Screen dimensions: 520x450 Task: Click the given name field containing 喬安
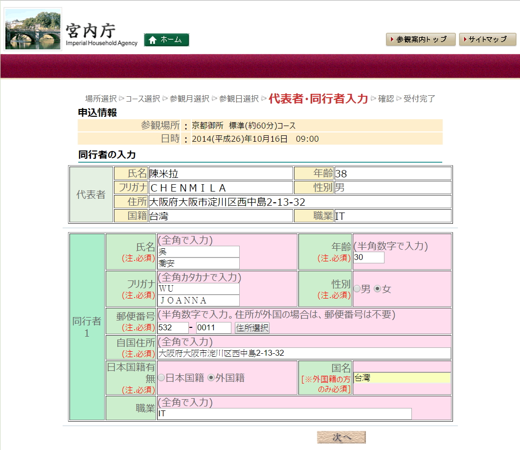point(198,263)
